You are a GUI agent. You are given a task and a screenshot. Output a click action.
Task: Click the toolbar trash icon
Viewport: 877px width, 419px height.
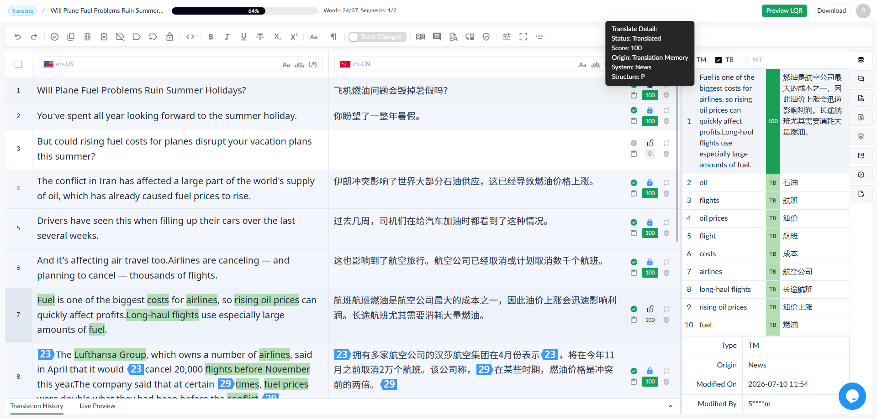[87, 37]
